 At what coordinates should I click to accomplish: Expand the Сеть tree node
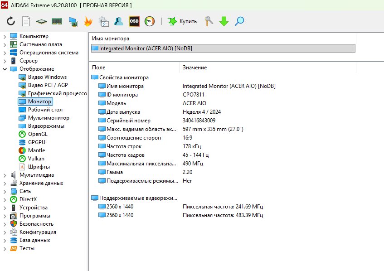click(5, 191)
